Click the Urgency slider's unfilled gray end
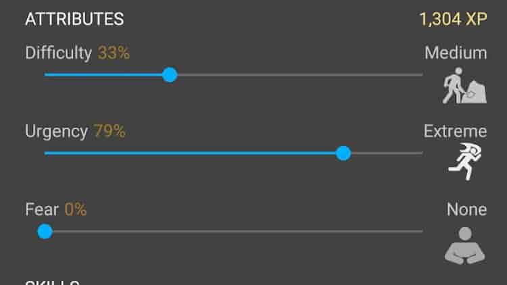The height and width of the screenshot is (285, 507). click(387, 153)
